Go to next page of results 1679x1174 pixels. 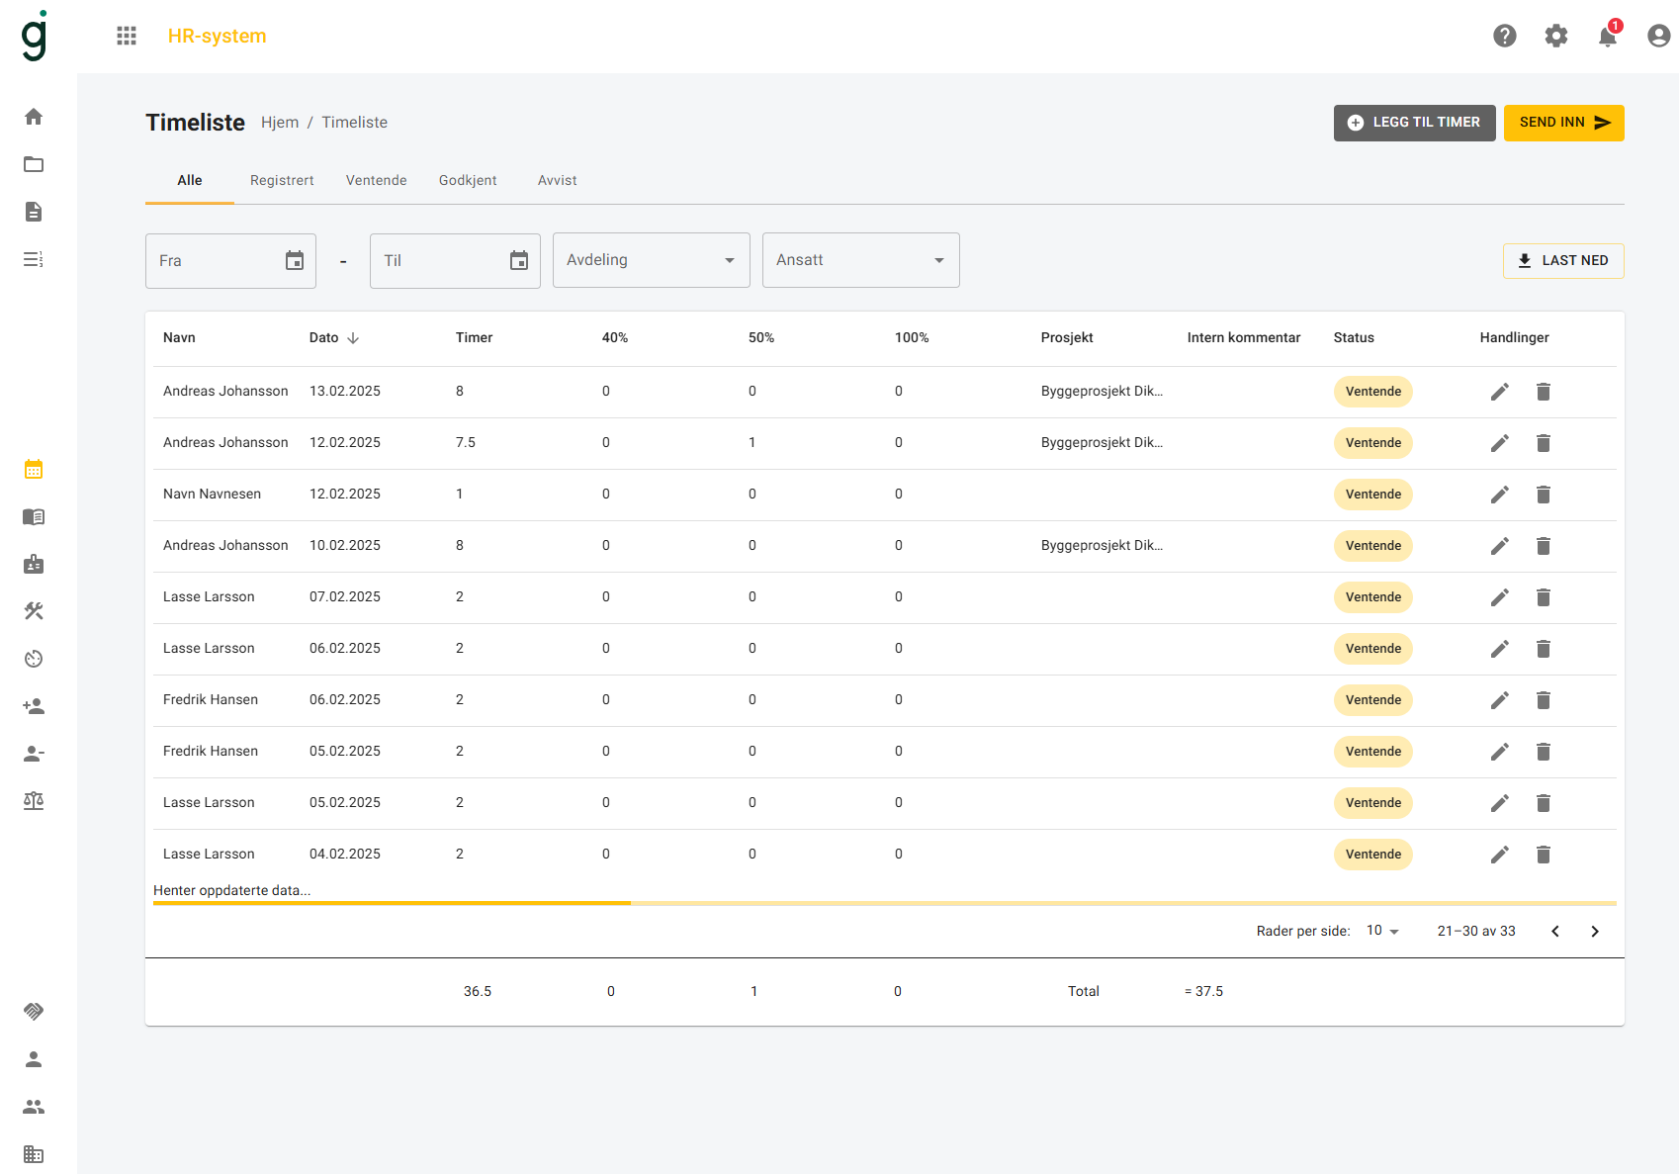(1595, 932)
